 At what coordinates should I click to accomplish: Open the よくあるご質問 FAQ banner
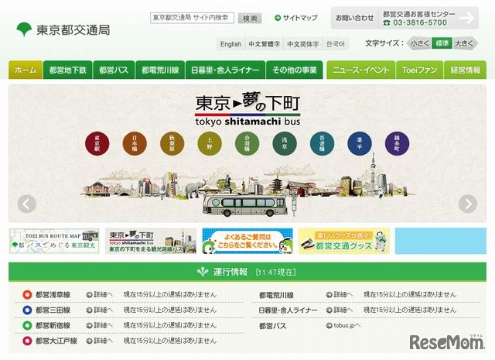tap(247, 241)
